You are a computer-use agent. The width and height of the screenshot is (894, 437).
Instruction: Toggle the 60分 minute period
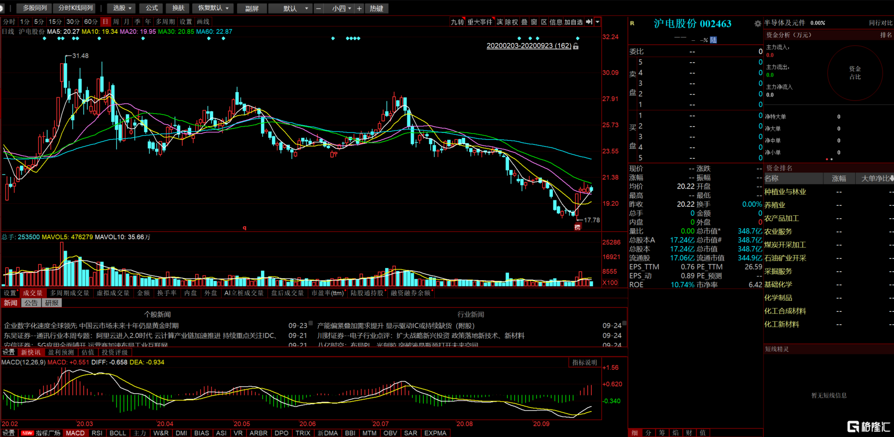91,22
